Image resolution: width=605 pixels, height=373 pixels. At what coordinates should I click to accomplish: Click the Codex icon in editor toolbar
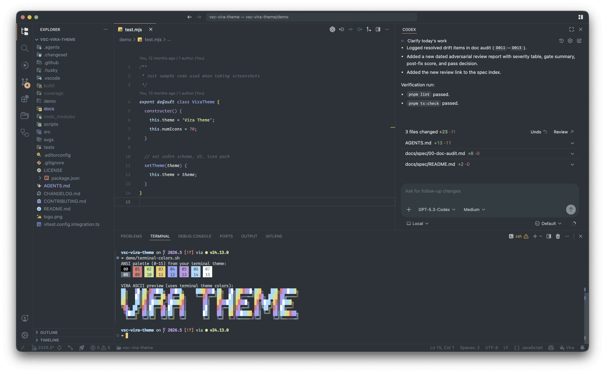[x=332, y=29]
